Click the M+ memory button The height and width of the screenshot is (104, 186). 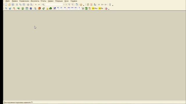tap(102, 5)
